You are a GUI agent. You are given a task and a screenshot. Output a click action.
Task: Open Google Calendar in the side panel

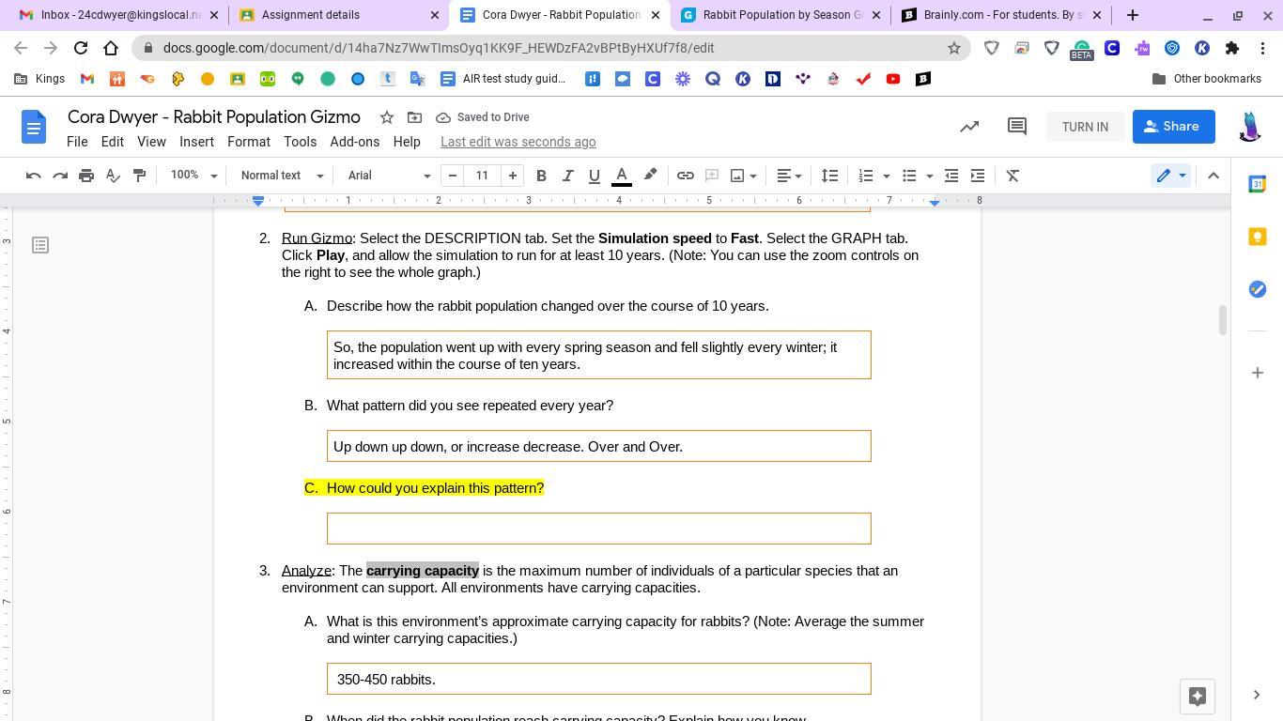point(1257,184)
